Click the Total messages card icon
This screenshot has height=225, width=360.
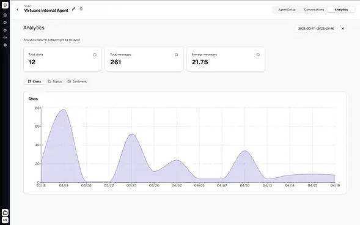pyautogui.click(x=176, y=55)
